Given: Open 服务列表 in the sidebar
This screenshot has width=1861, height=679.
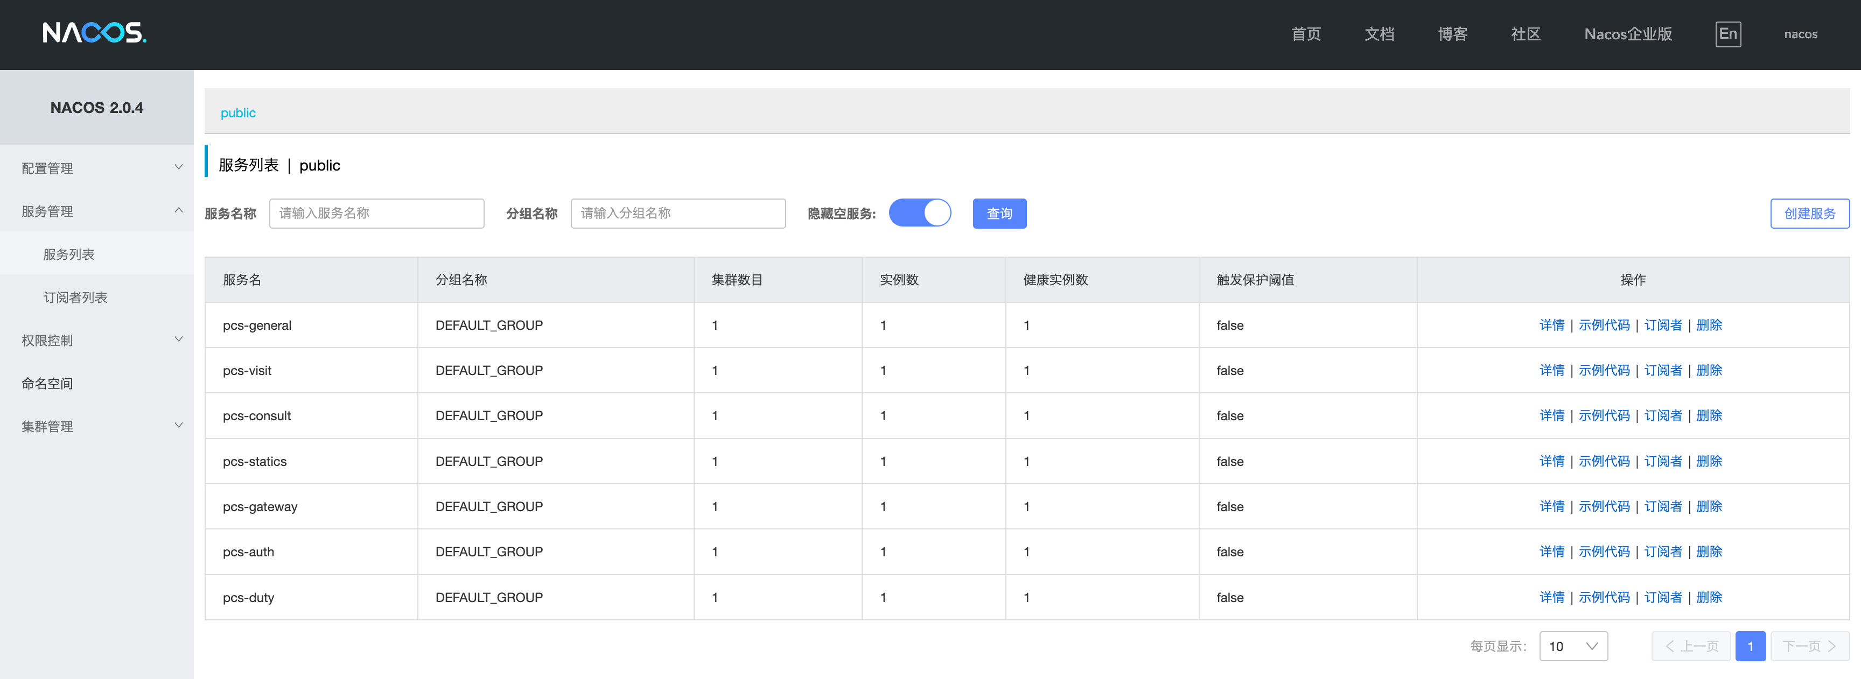Looking at the screenshot, I should pyautogui.click(x=68, y=254).
